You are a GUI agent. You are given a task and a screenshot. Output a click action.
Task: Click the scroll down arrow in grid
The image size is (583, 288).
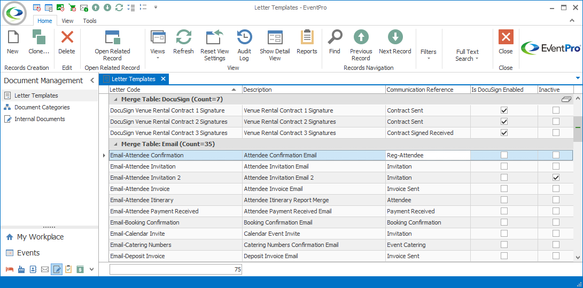[578, 257]
